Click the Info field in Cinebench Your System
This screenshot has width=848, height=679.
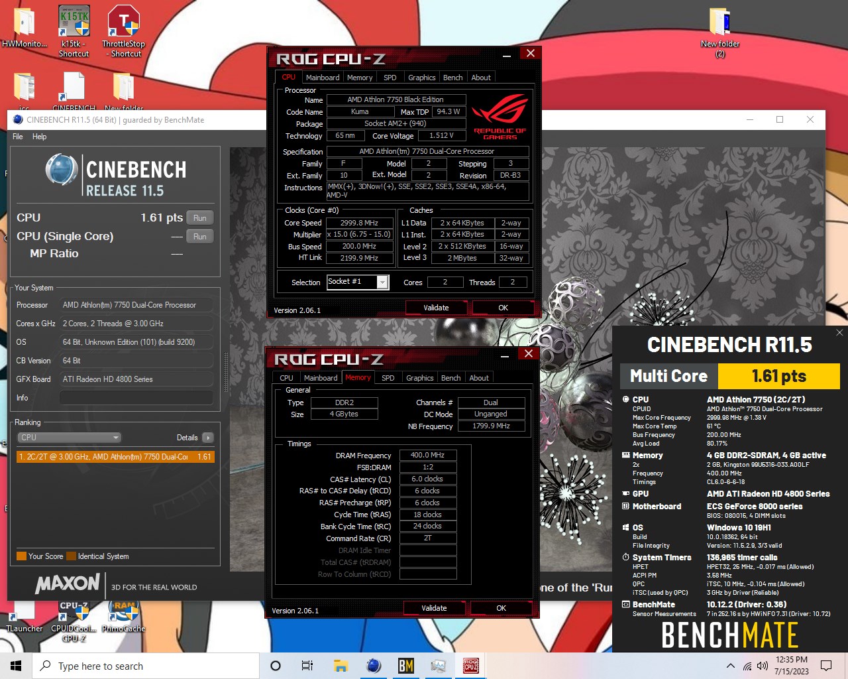[136, 398]
